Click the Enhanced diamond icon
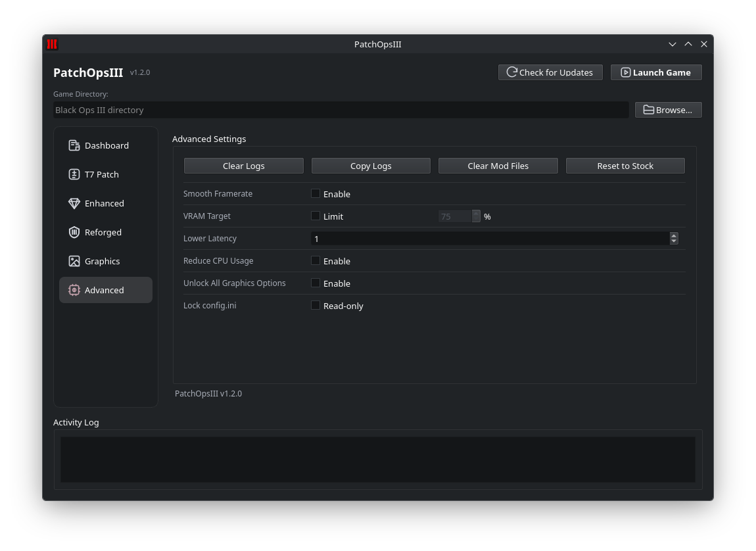This screenshot has height=551, width=756. click(74, 203)
